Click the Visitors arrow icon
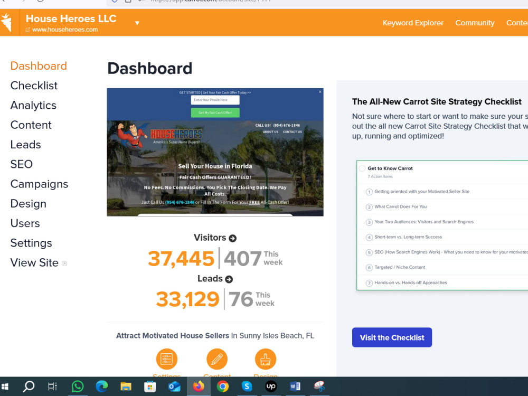 pyautogui.click(x=233, y=239)
